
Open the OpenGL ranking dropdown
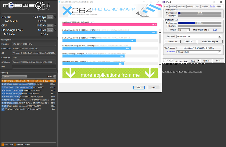point(14,76)
